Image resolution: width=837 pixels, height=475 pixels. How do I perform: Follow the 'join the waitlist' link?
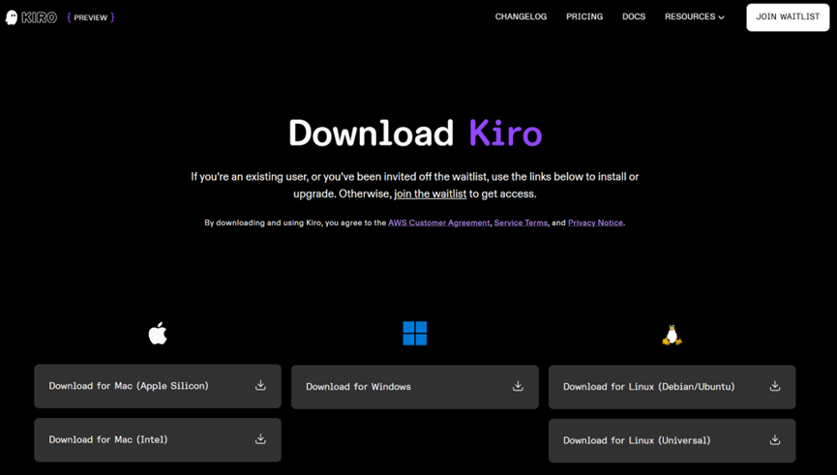pos(431,193)
